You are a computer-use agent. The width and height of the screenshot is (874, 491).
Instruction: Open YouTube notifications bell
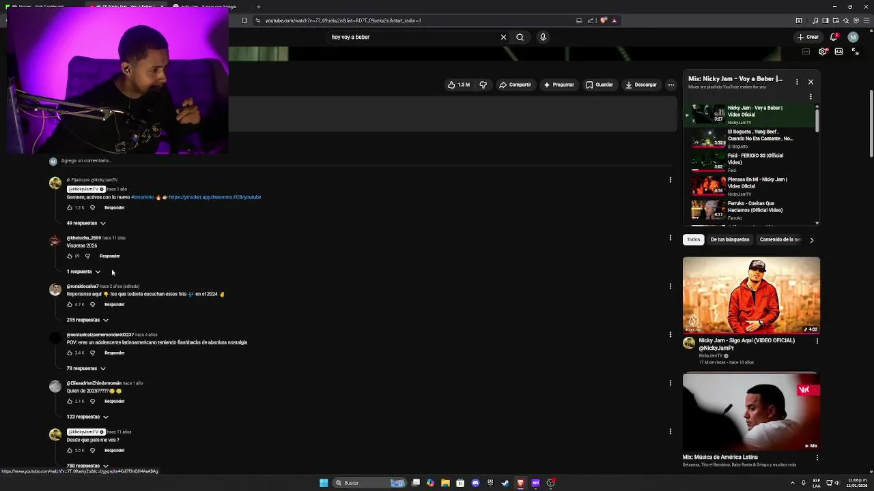(834, 37)
